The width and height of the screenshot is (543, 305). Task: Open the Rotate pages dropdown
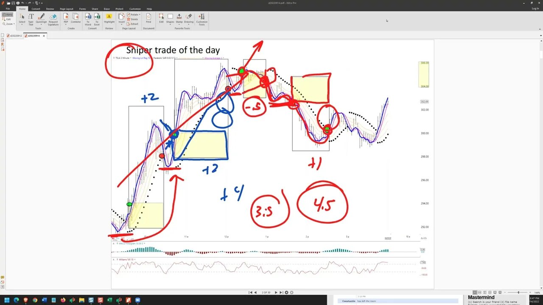[134, 14]
